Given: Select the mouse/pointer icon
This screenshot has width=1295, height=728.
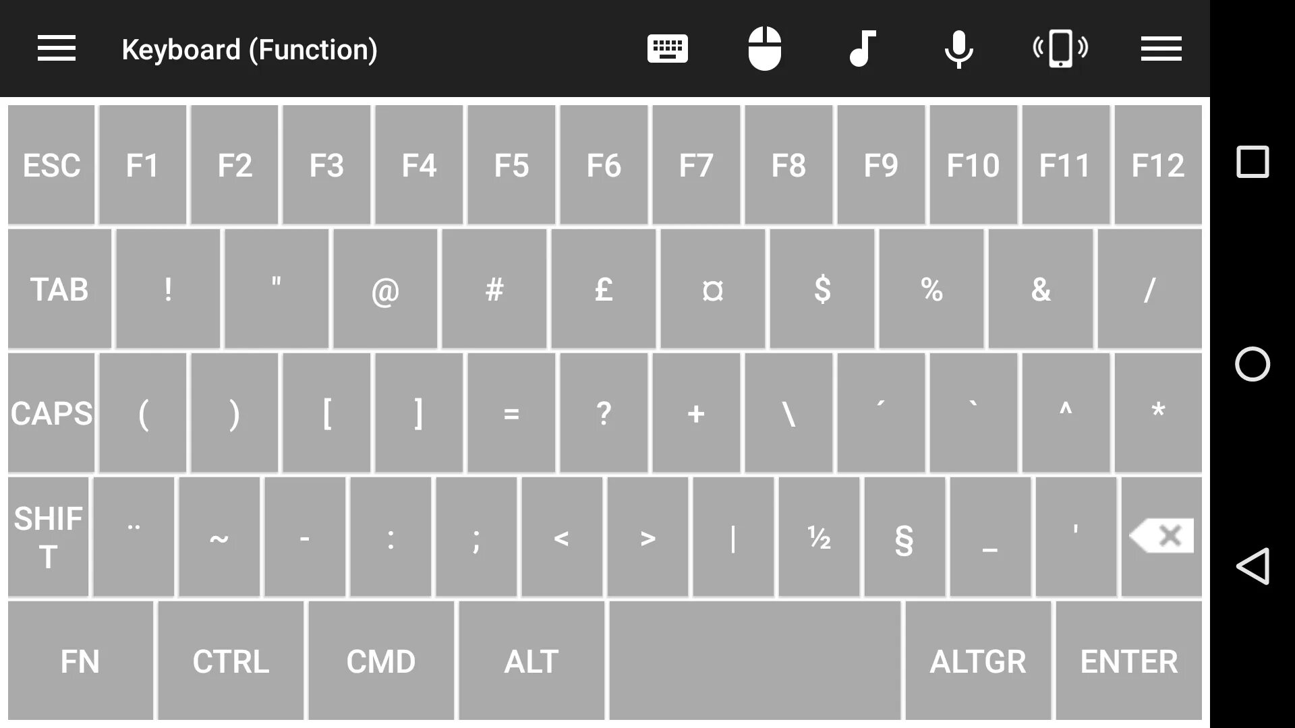Looking at the screenshot, I should point(764,49).
